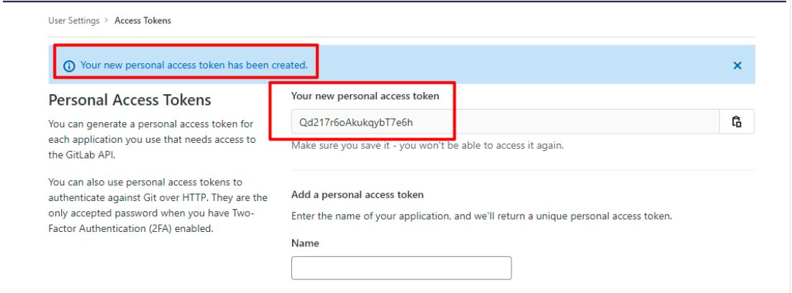Click the Name field label

(x=305, y=243)
